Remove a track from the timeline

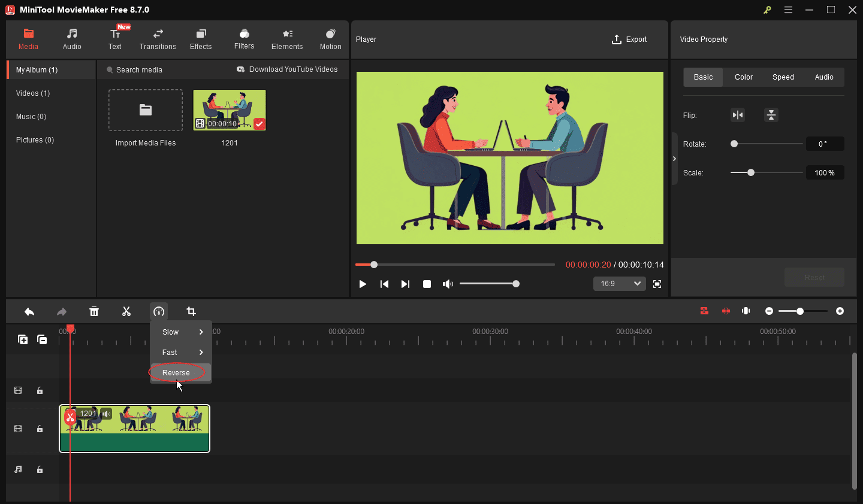[42, 339]
